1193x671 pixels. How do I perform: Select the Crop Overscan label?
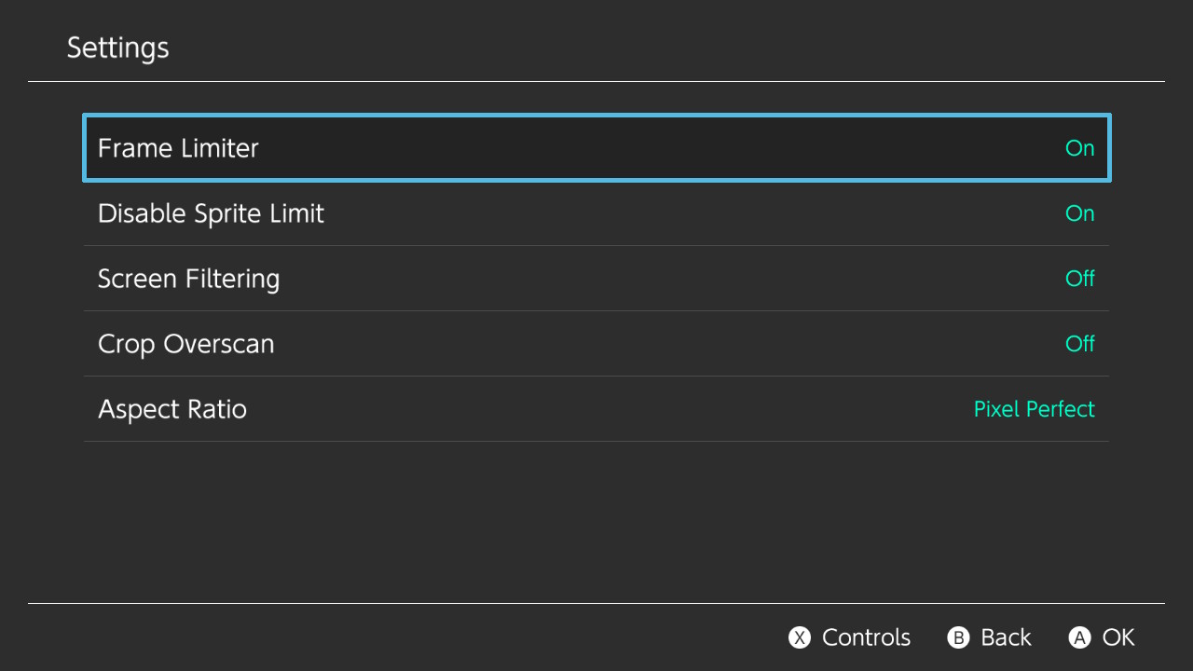point(185,344)
